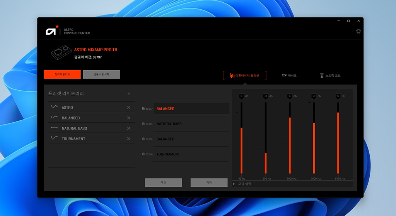Close the Astro Command Center window
The image size is (396, 216).
[x=358, y=21]
